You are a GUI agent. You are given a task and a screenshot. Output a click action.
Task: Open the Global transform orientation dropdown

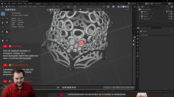point(58,6)
